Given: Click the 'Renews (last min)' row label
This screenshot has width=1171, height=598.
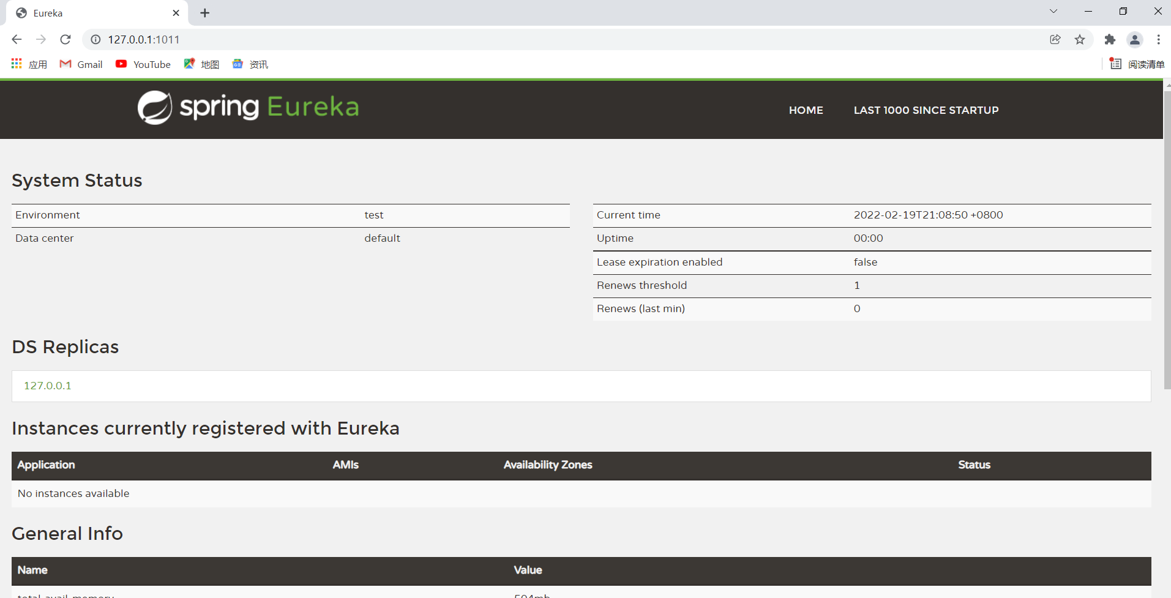Looking at the screenshot, I should (x=640, y=308).
